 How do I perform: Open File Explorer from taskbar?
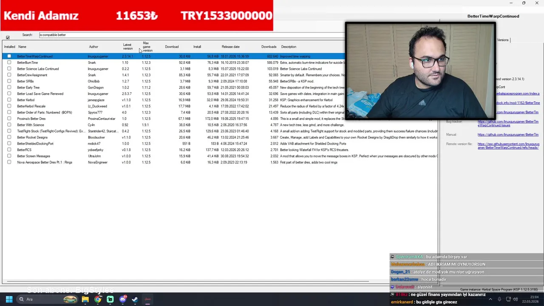coord(85,299)
